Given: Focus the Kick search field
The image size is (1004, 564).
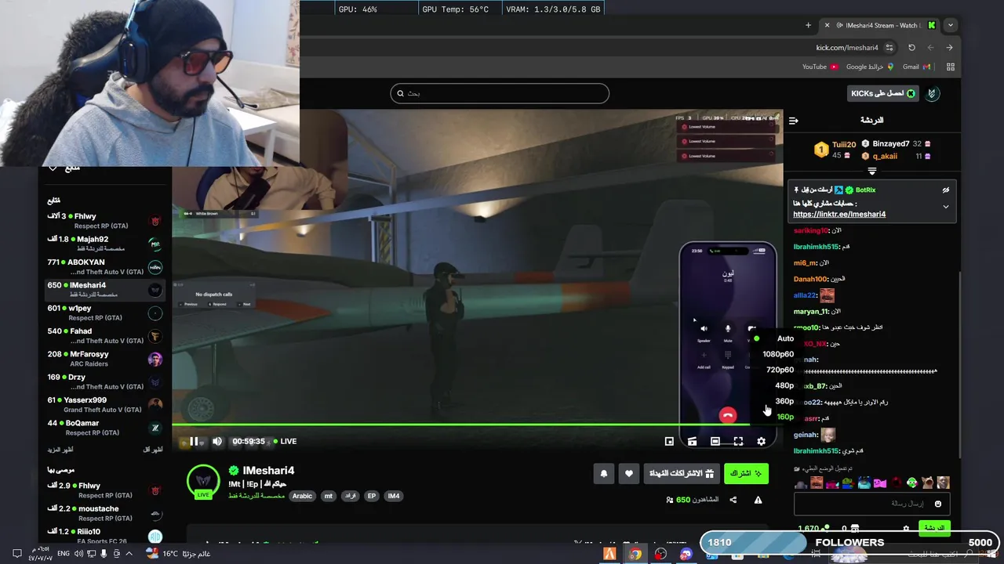Looking at the screenshot, I should point(500,93).
